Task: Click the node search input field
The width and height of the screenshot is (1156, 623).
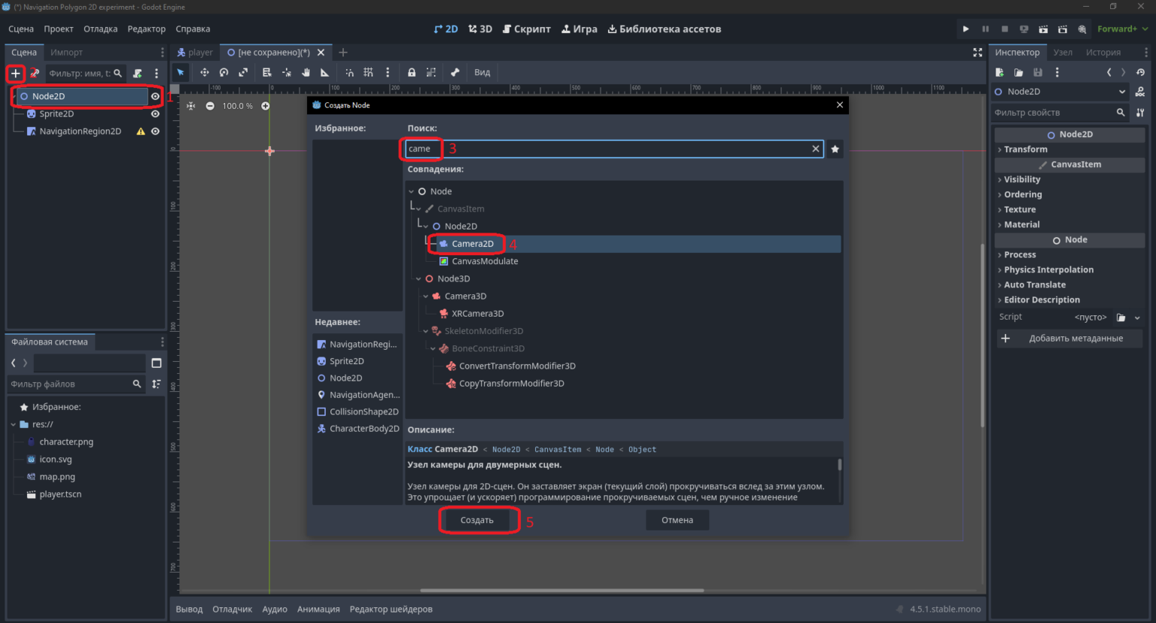Action: click(x=613, y=149)
